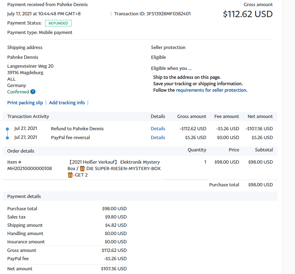Click the Add tracking info link
This screenshot has width=295, height=274.
pos(67,103)
